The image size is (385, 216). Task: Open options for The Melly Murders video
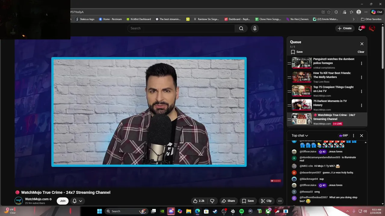tap(361, 77)
